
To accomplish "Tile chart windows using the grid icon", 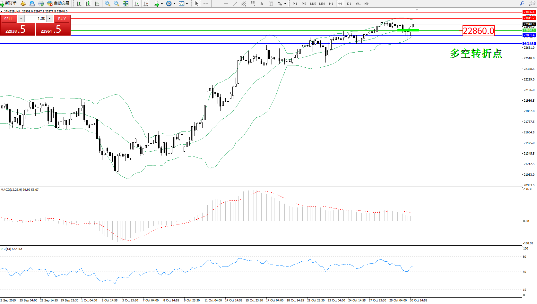I will point(126,4).
